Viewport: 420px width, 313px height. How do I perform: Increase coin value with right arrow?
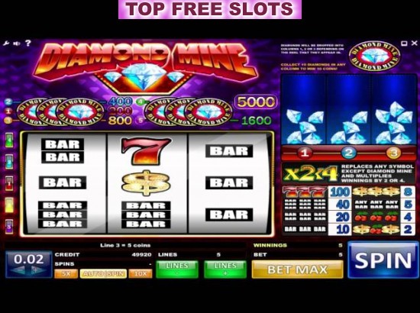[x=38, y=270]
